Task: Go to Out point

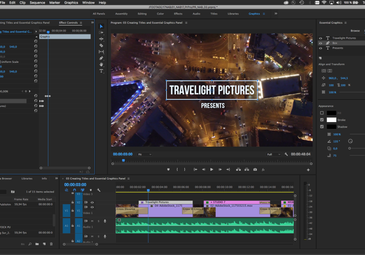Action: point(228,169)
